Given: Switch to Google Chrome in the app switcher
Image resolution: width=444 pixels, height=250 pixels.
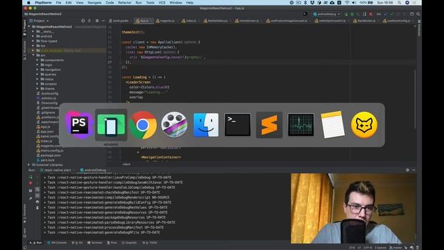Looking at the screenshot, I should tap(143, 125).
